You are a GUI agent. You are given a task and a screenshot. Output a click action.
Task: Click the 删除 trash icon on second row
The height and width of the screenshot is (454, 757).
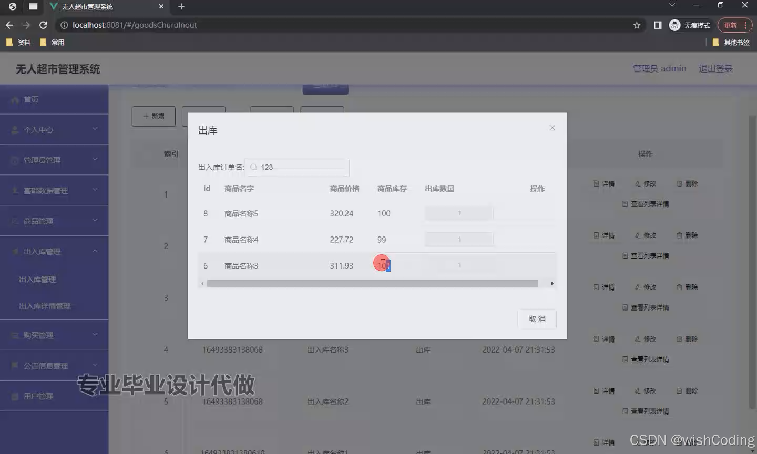[679, 235]
